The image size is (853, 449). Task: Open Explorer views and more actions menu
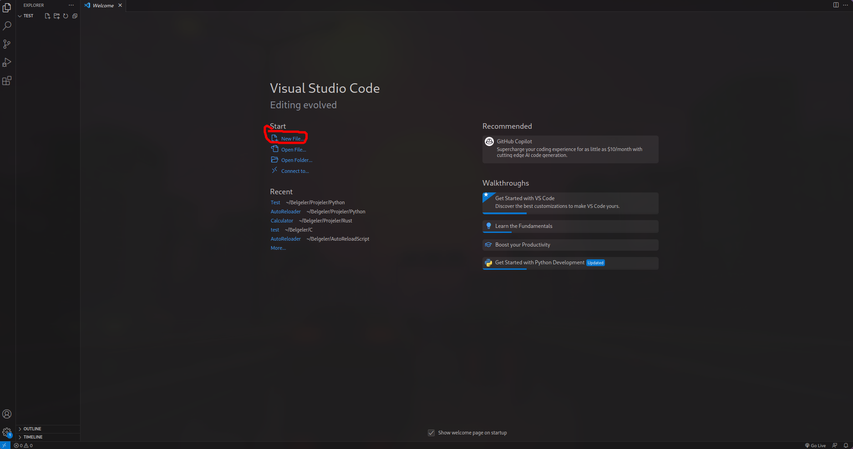tap(71, 5)
